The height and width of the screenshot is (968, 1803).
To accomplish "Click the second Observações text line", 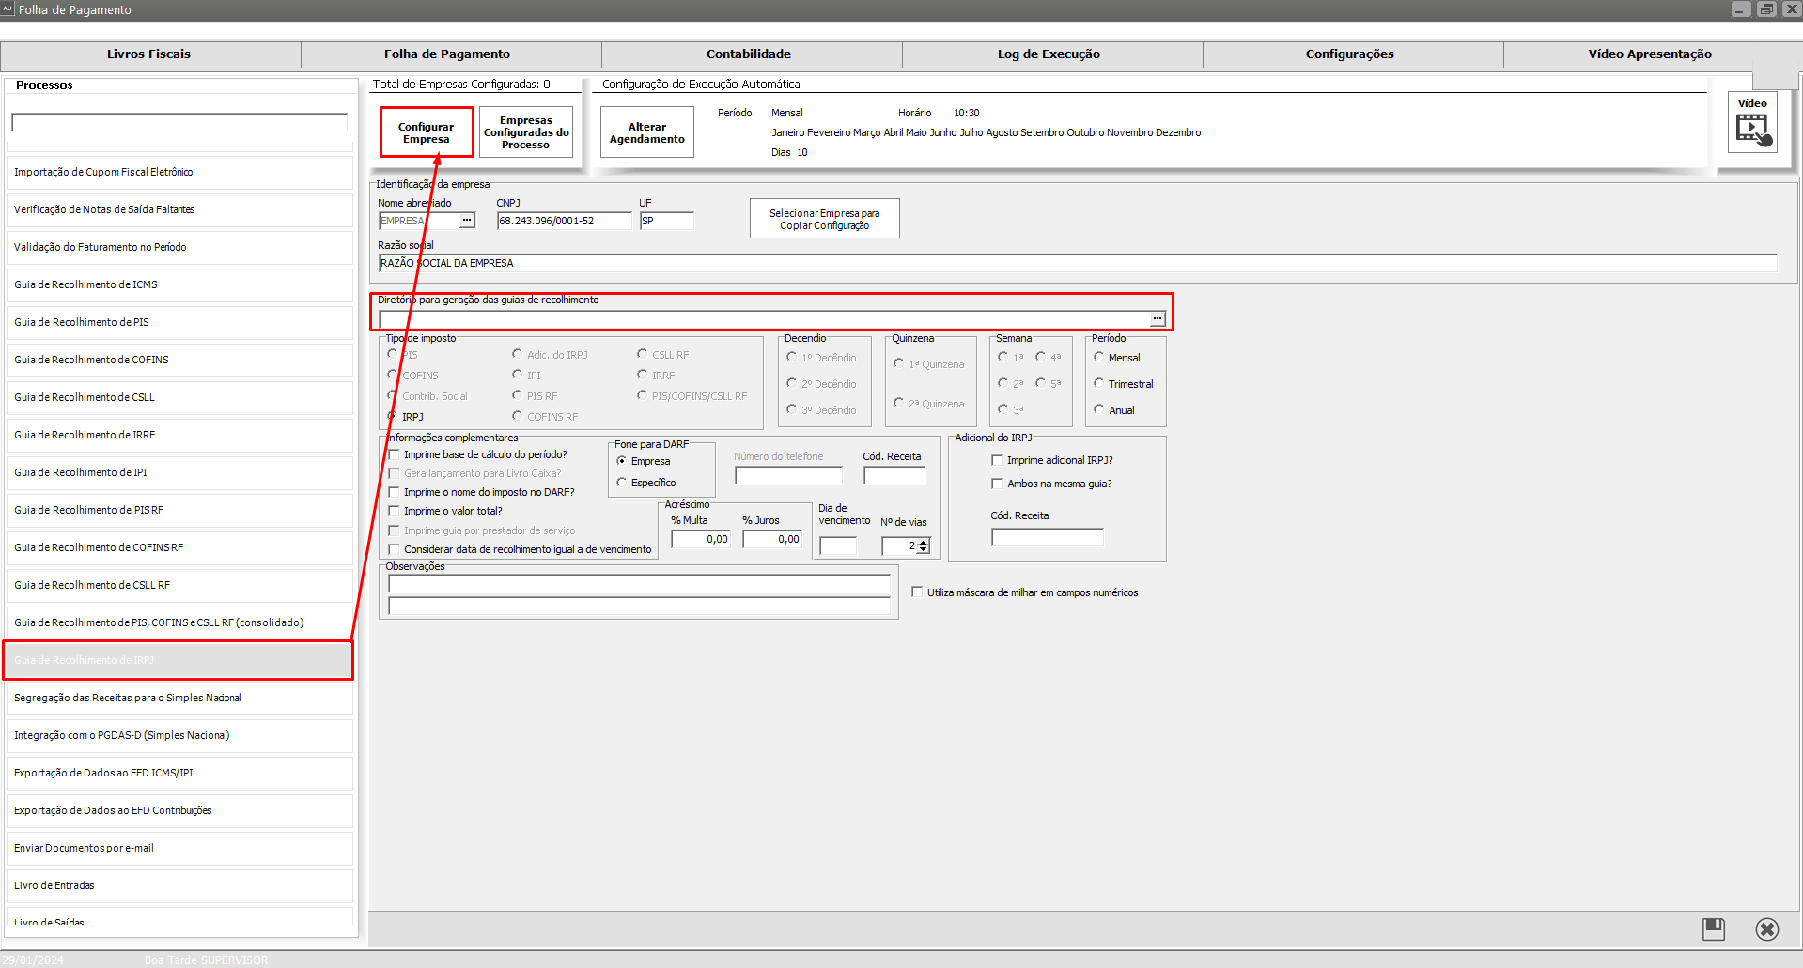I will (x=639, y=607).
